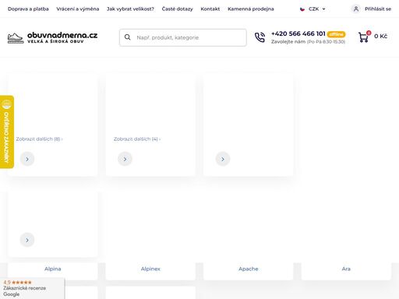The height and width of the screenshot is (299, 399).
Task: Open Jak vybrat velikost? menu item
Action: [x=130, y=9]
